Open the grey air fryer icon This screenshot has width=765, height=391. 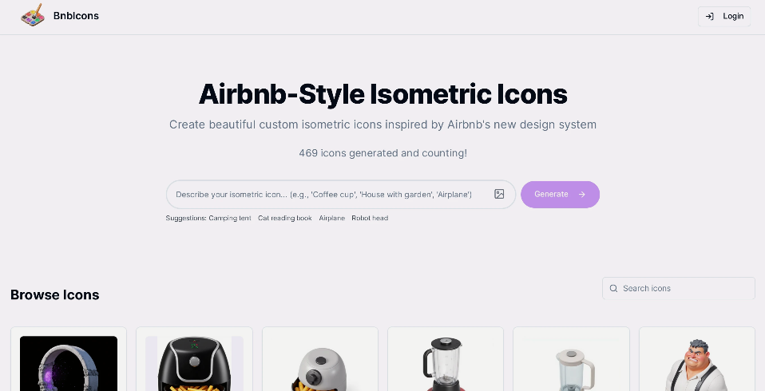[320, 363]
